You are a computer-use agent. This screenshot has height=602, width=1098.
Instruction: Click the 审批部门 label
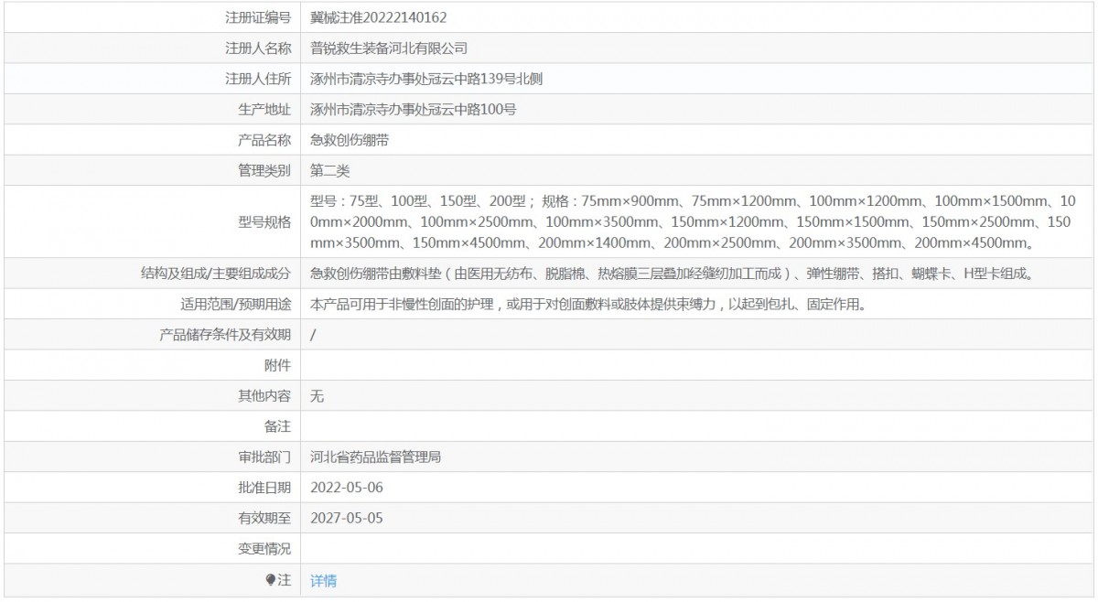point(264,456)
